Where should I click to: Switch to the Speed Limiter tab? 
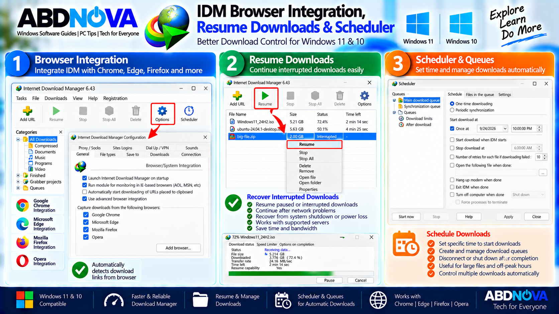(x=267, y=244)
